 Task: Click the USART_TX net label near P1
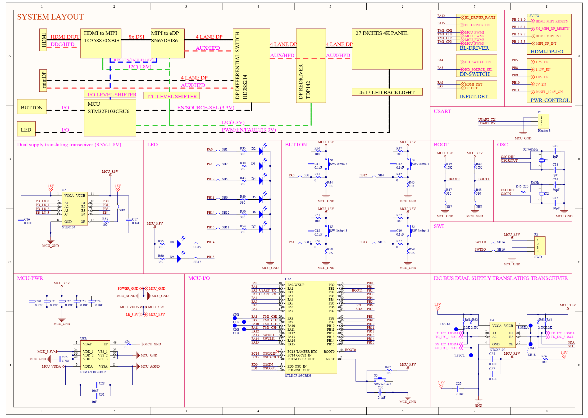point(487,119)
